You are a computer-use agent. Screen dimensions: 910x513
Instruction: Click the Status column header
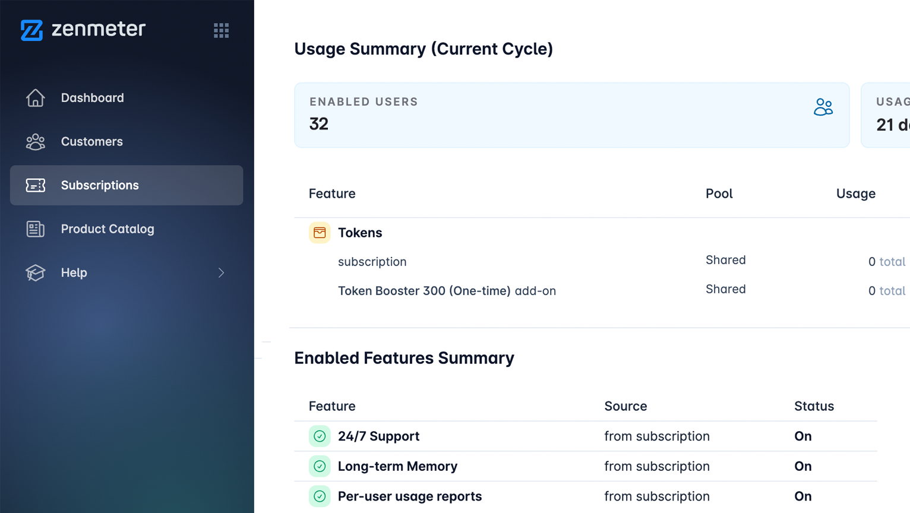(x=814, y=406)
